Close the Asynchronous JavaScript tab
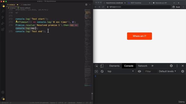This screenshot has height=104, width=186. tap(125, 3)
